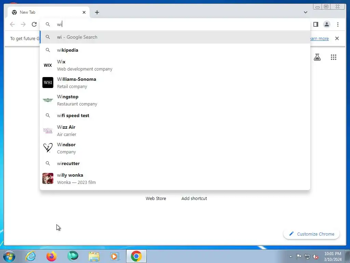Select the 'wi - Google Search' suggestion

tap(175, 37)
